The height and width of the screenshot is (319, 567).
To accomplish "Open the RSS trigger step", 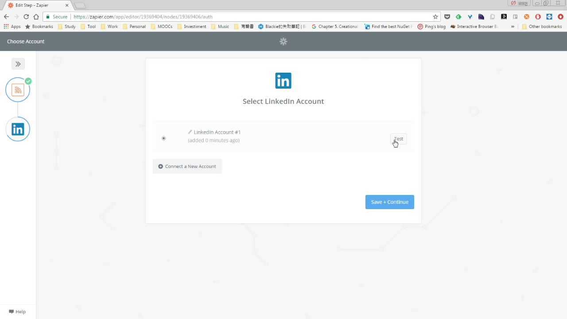I will (18, 90).
